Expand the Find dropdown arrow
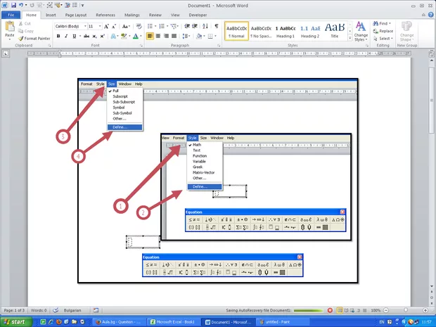 click(390, 23)
